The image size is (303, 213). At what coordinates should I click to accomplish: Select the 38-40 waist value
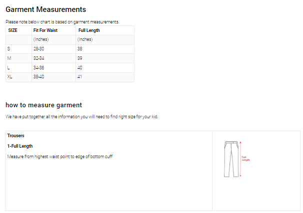(x=39, y=77)
